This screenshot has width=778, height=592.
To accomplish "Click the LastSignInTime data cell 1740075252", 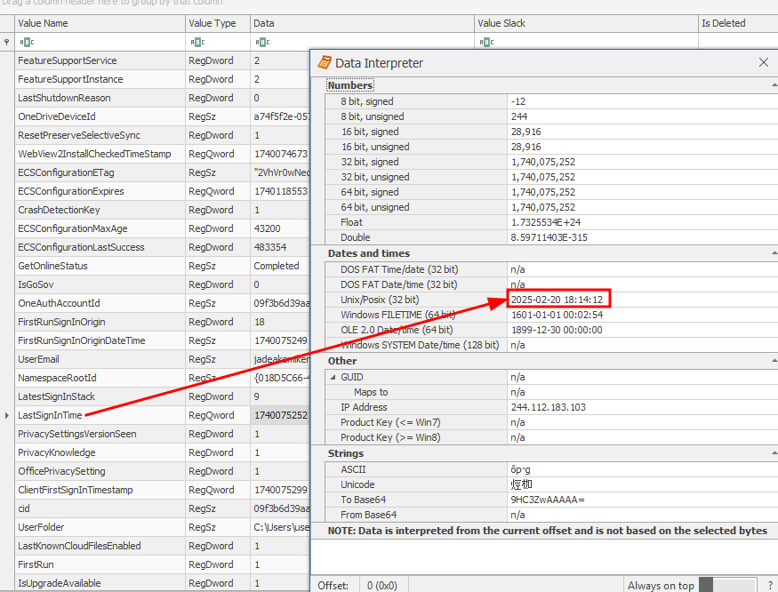I will (x=280, y=415).
